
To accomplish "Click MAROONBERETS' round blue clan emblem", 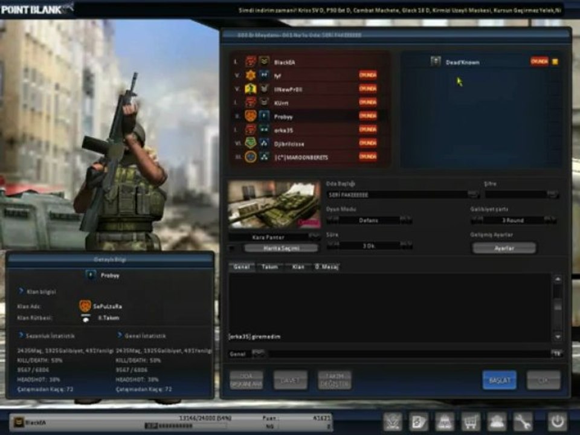I will (x=250, y=157).
